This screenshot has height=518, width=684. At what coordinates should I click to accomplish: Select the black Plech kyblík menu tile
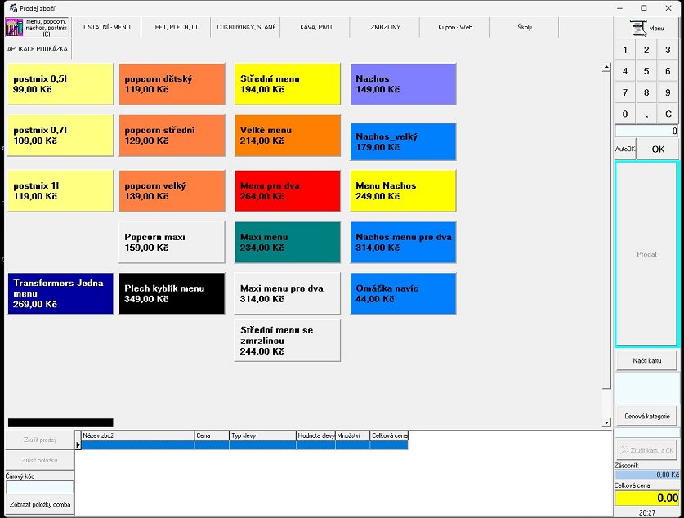(172, 294)
